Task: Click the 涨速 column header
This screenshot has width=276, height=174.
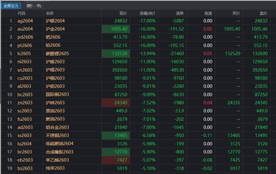Action: [x=208, y=13]
